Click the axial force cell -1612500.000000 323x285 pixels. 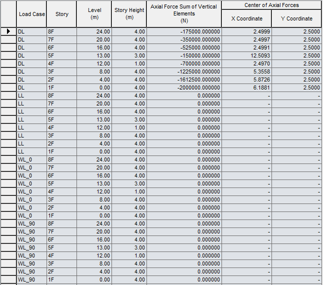pyautogui.click(x=184, y=79)
